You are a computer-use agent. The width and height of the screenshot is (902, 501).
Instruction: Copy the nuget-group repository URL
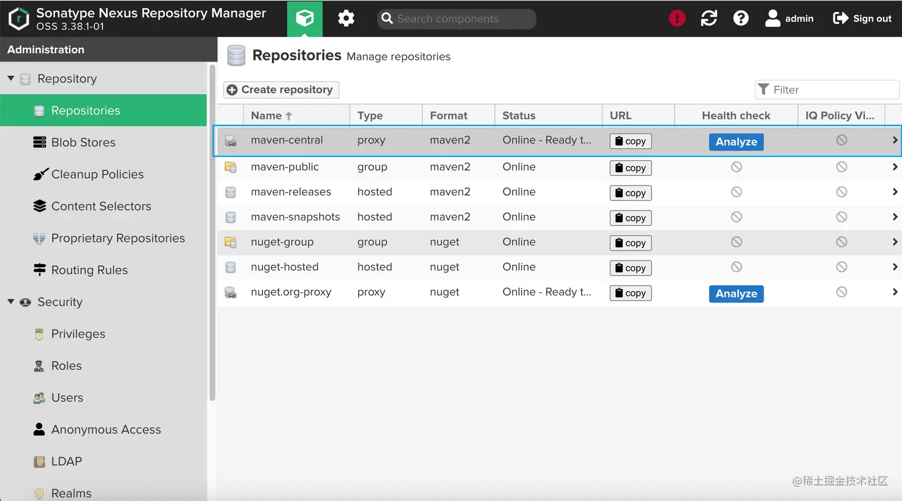pyautogui.click(x=631, y=243)
